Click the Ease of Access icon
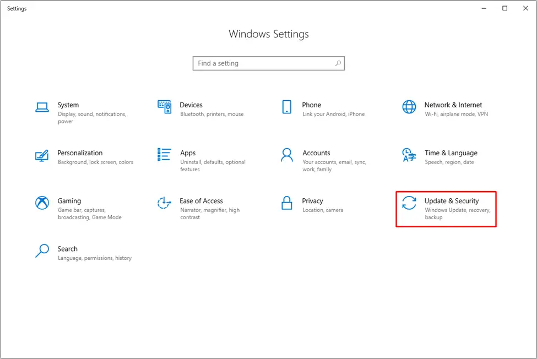Screen dimensions: 537x359 click(x=164, y=203)
